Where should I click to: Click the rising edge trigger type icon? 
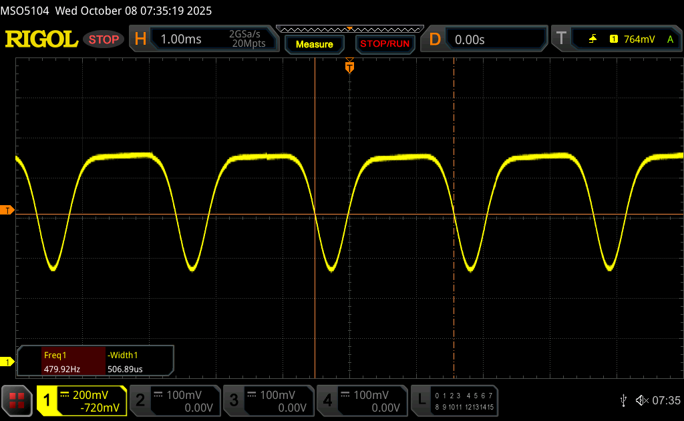click(592, 39)
